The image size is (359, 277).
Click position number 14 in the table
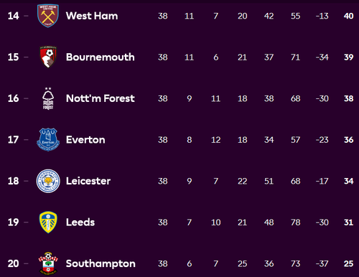[13, 16]
